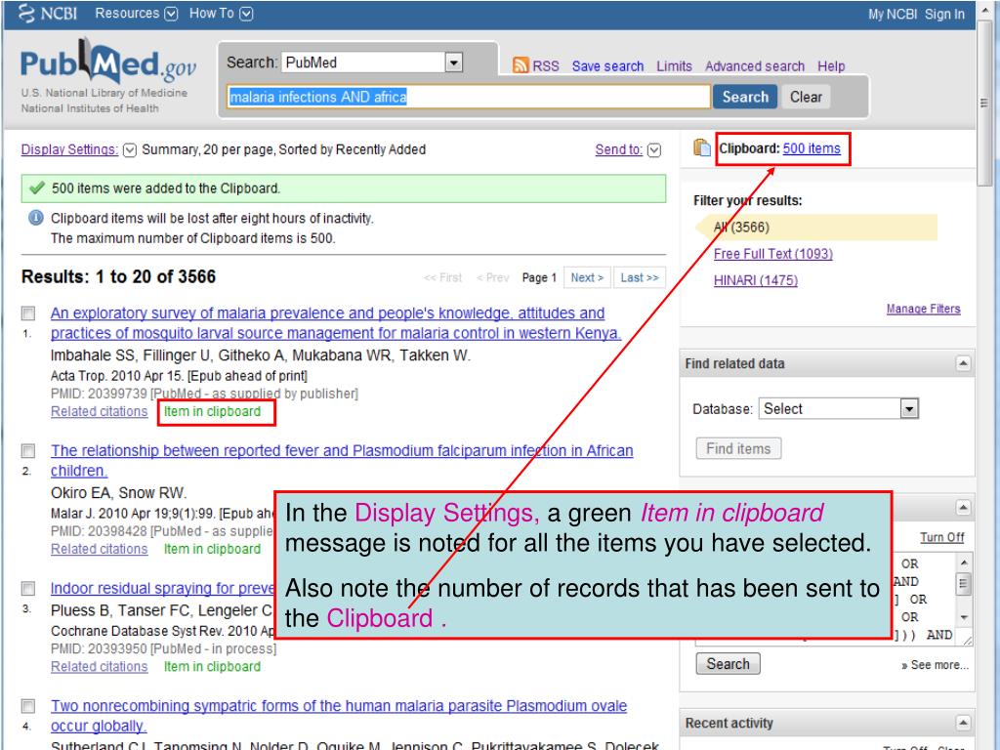
Task: Click the Find items button
Action: click(738, 449)
